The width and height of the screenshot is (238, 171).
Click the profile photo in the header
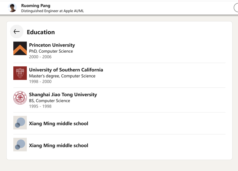(13, 8)
